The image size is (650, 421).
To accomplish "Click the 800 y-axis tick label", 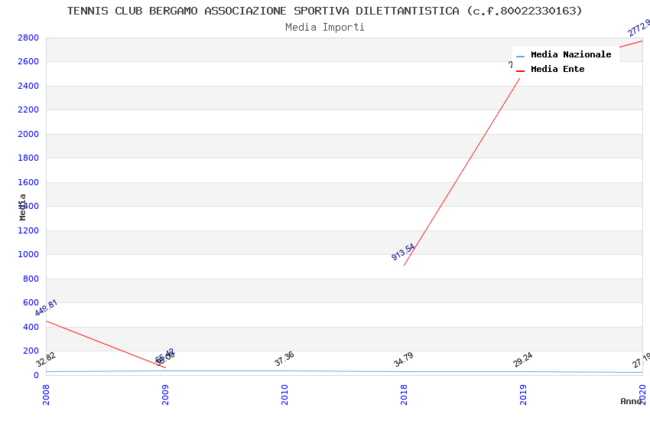I will pos(31,279).
